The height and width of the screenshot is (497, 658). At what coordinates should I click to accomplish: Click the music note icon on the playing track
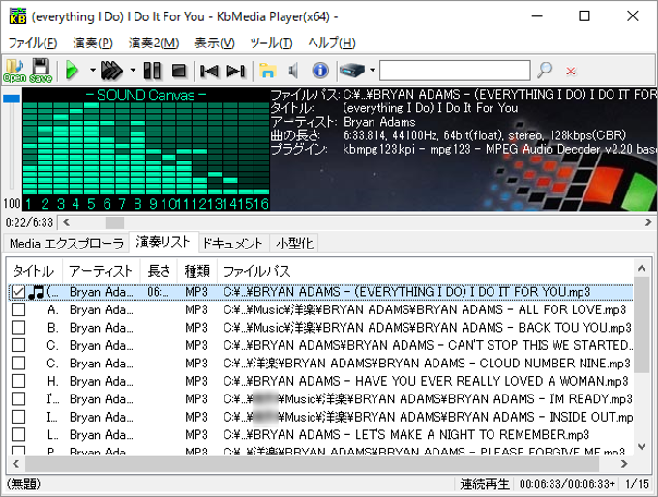tap(36, 292)
